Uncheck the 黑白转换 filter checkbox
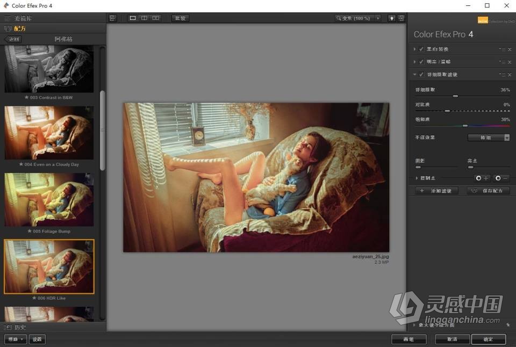The width and height of the screenshot is (516, 347). (421, 49)
